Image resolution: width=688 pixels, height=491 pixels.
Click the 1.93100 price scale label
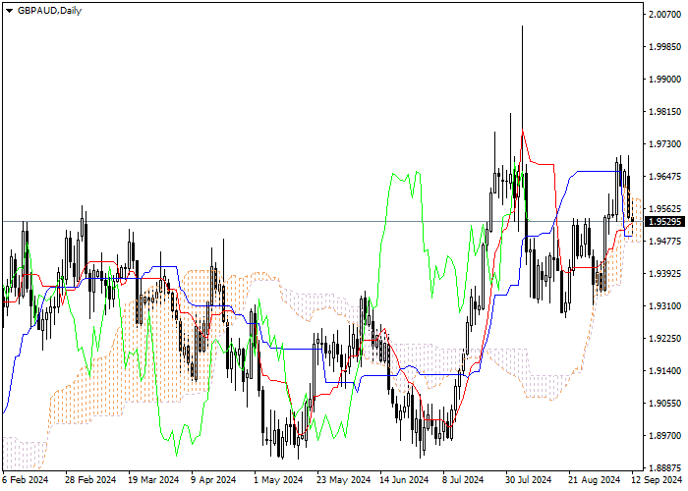665,306
